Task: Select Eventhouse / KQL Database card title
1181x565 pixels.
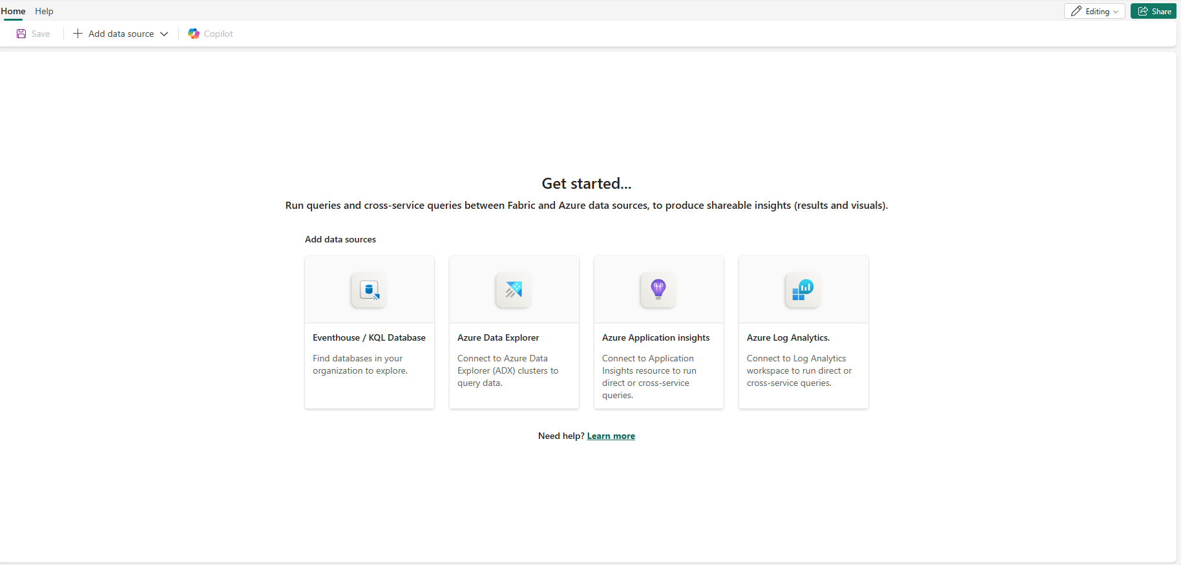Action: click(x=369, y=337)
